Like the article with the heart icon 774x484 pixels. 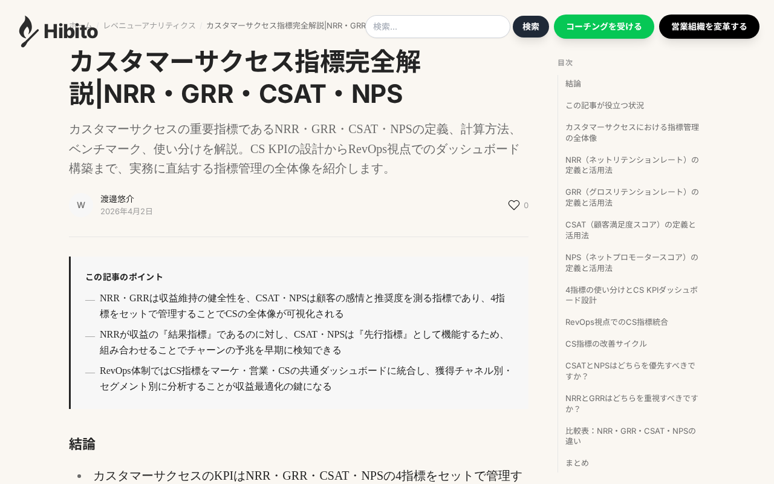pyautogui.click(x=514, y=205)
